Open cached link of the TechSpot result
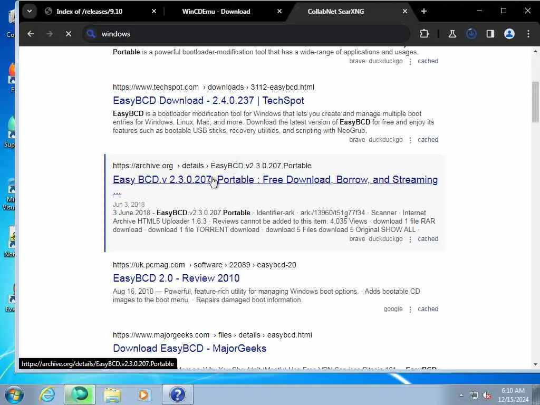The image size is (540, 405). pos(428,140)
